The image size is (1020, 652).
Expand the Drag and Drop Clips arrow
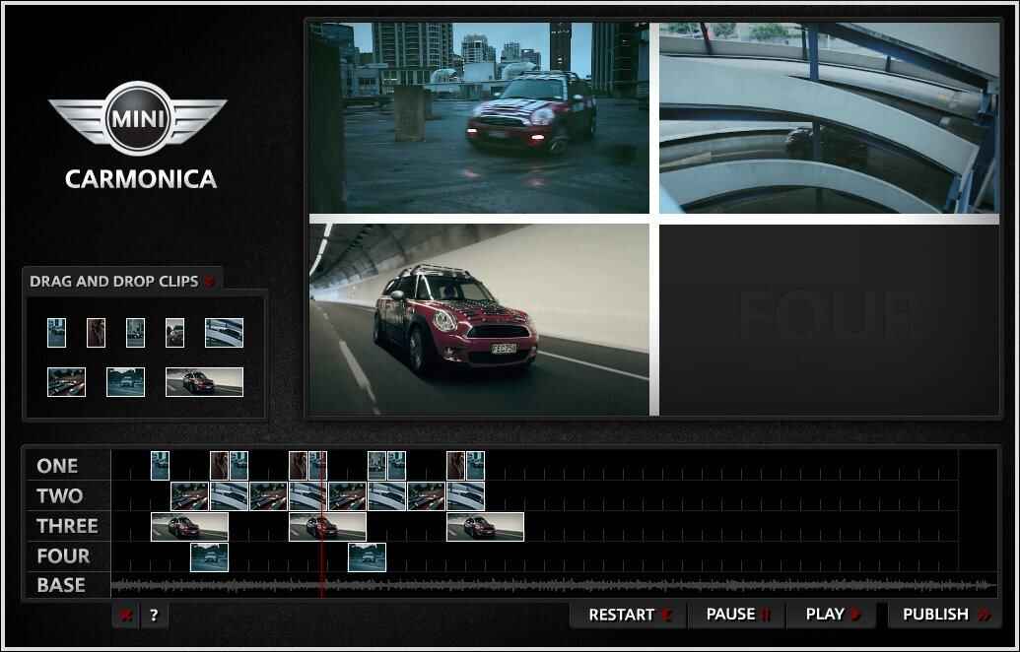209,282
